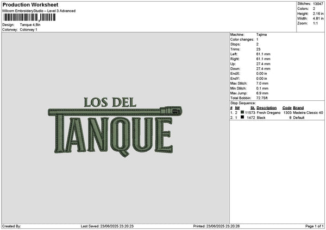
Task: Click the 'Black' description cell
Action: pos(261,118)
